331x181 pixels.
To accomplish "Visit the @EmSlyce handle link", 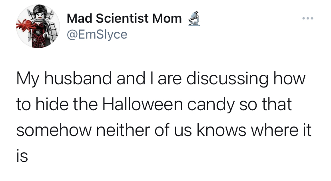I will point(97,35).
